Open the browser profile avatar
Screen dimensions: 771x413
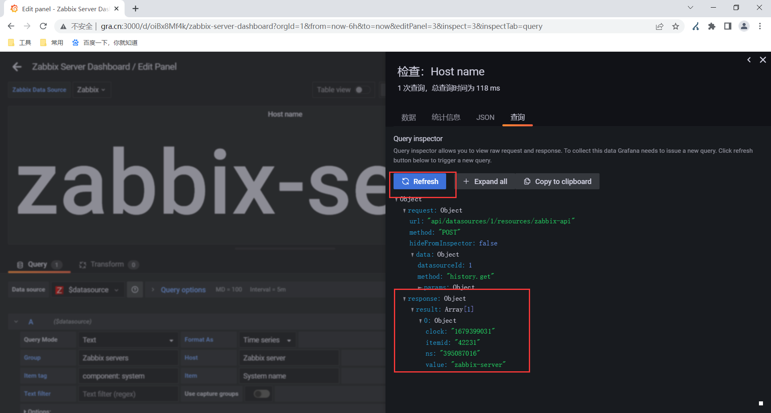(x=744, y=26)
